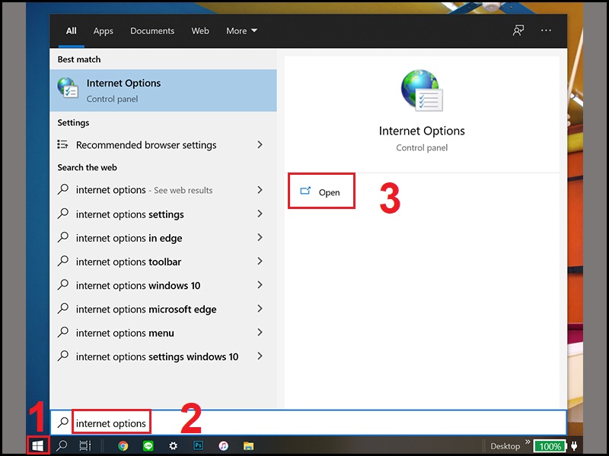The height and width of the screenshot is (456, 609).
Task: Expand the Desktop toolbar chevrons
Action: [528, 442]
